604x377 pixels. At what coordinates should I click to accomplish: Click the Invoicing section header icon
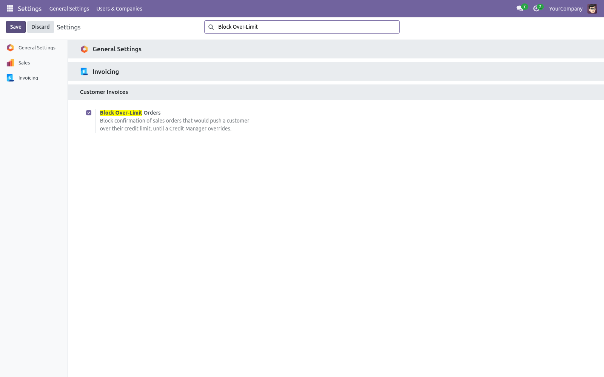pyautogui.click(x=84, y=72)
